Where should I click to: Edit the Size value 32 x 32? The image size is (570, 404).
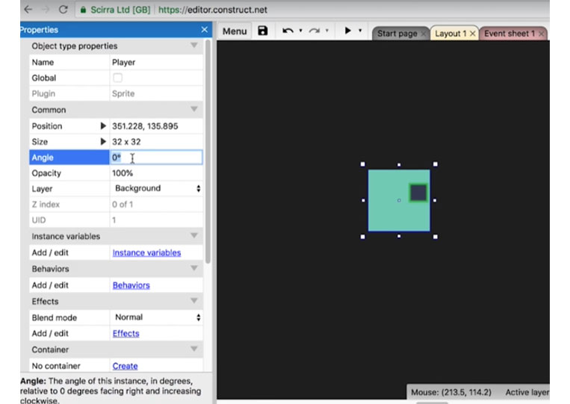tap(156, 142)
